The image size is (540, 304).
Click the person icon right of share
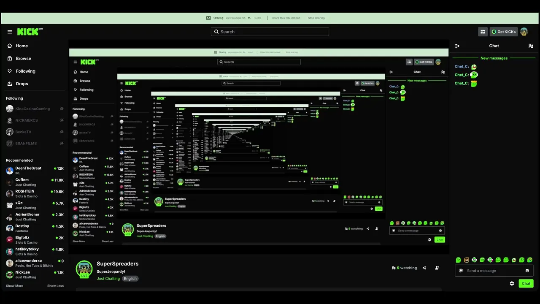pyautogui.click(x=437, y=268)
